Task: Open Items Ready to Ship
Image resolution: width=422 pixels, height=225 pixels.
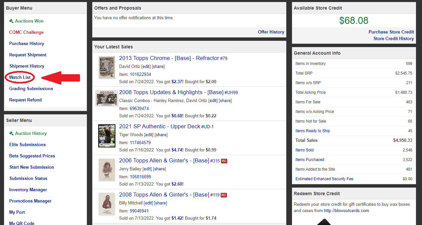Action: point(313,131)
